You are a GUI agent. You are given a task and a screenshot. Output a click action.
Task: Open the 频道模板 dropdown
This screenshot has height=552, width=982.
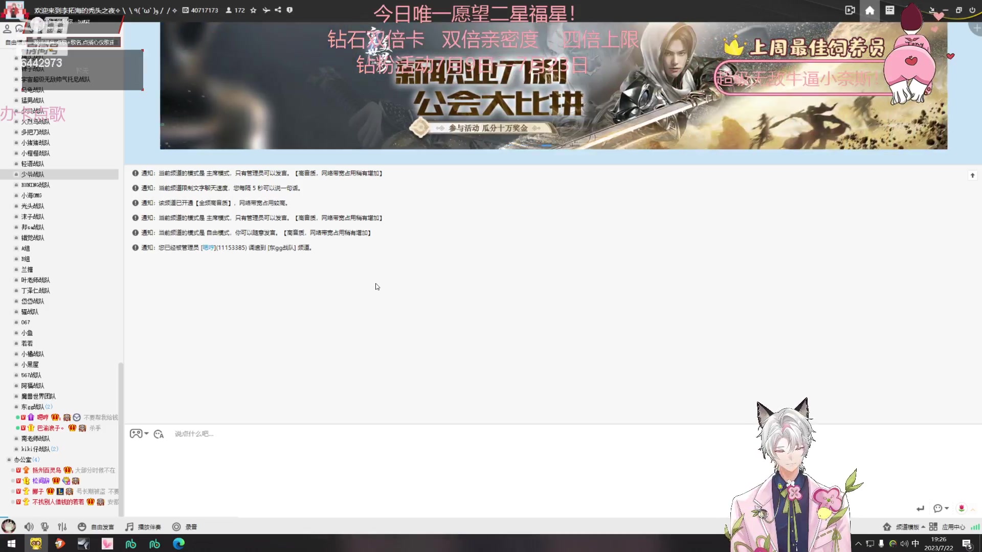909,527
